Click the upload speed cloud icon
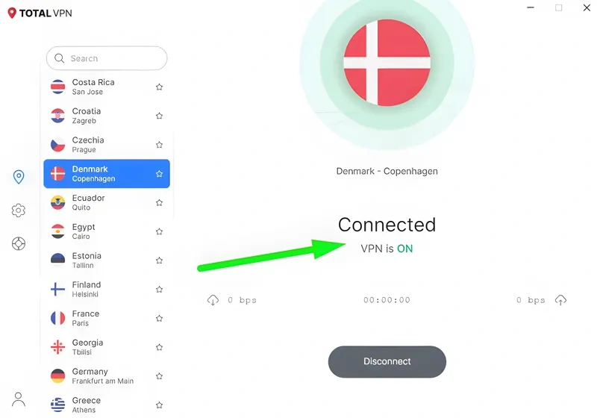The height and width of the screenshot is (418, 597). coord(560,300)
